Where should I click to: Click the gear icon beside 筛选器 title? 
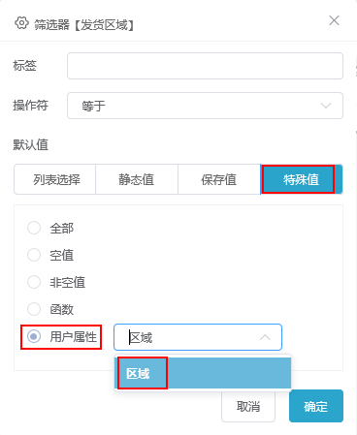21,23
